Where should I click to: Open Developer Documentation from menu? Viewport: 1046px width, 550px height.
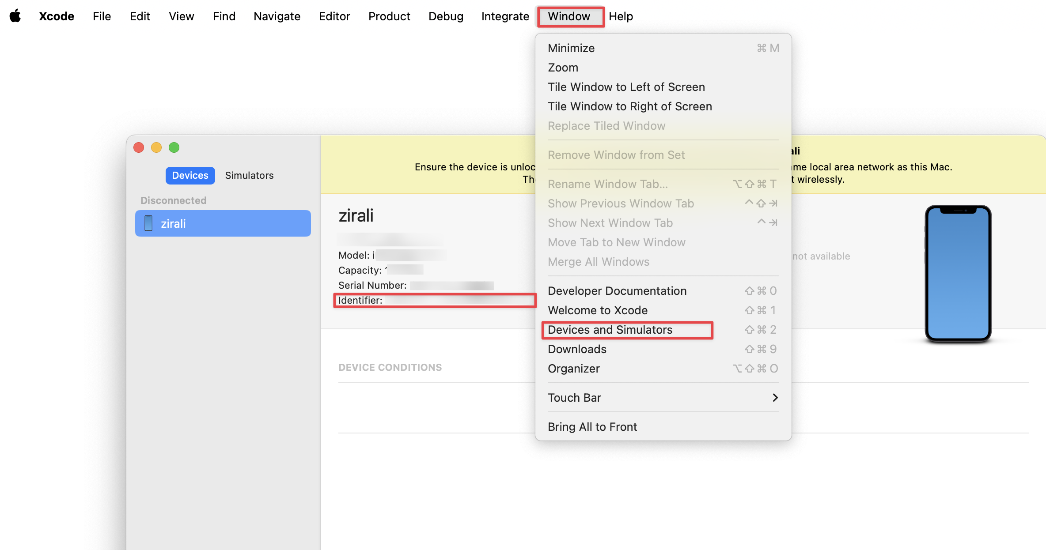663,291
